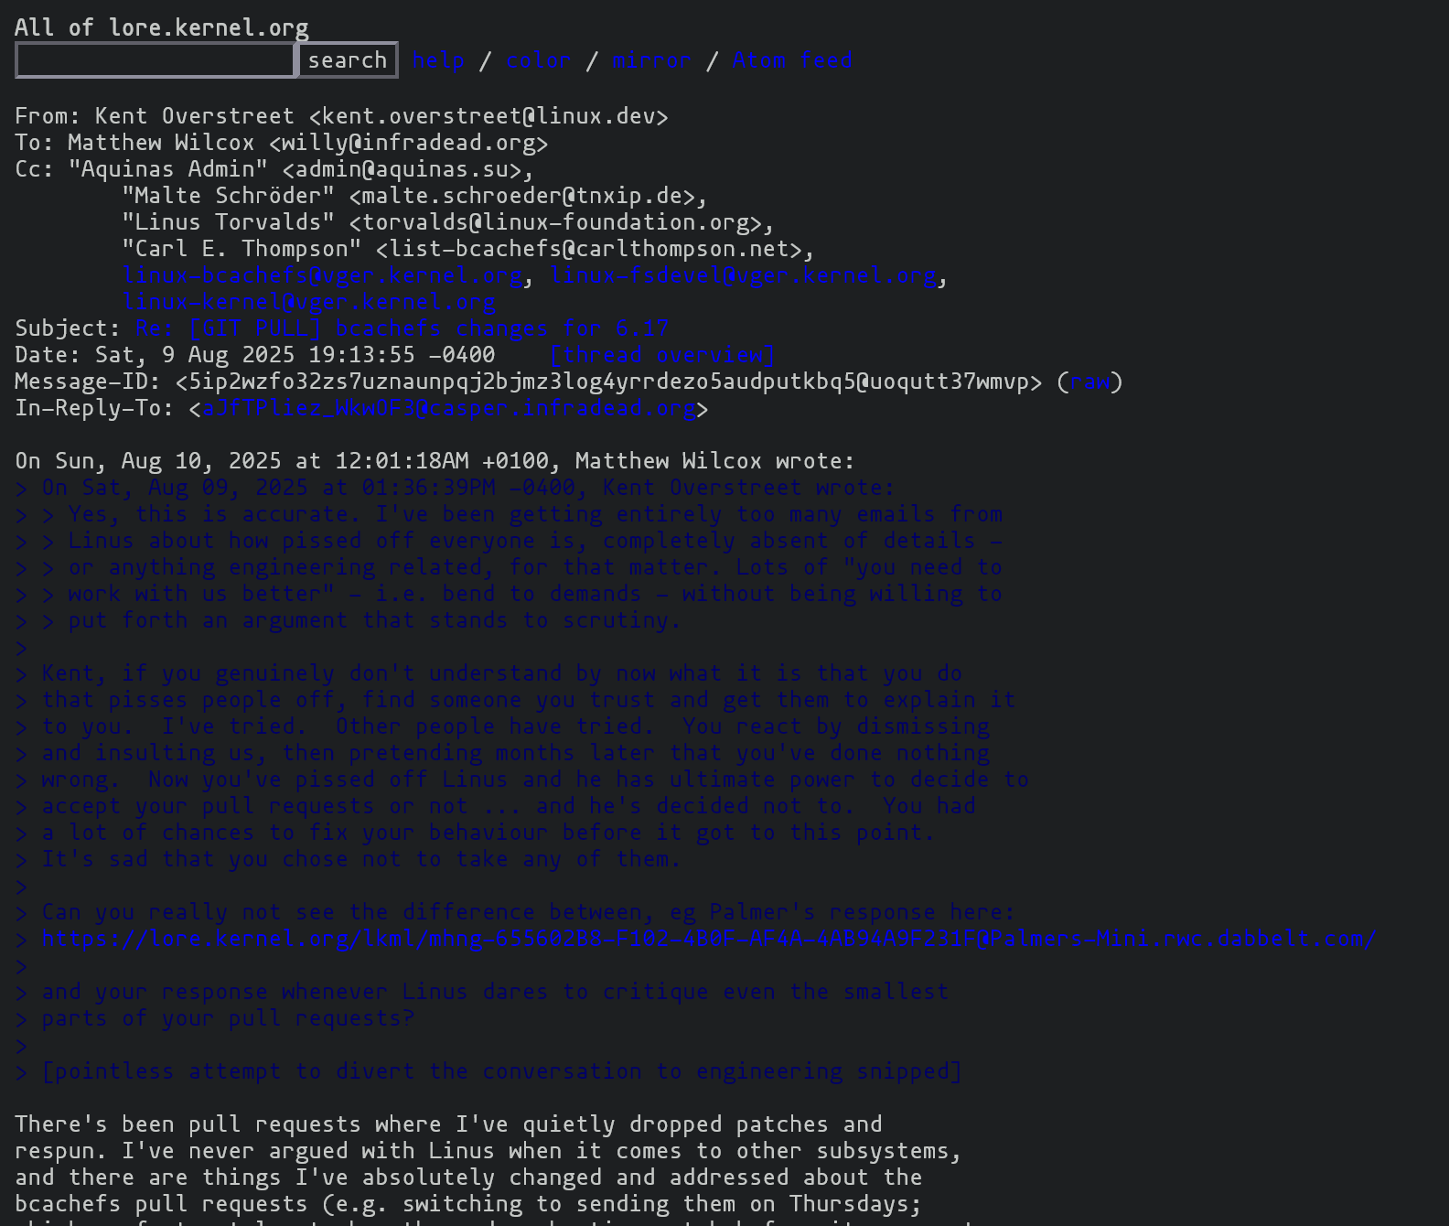Open the Atom feed link
The width and height of the screenshot is (1449, 1226).
click(x=792, y=60)
